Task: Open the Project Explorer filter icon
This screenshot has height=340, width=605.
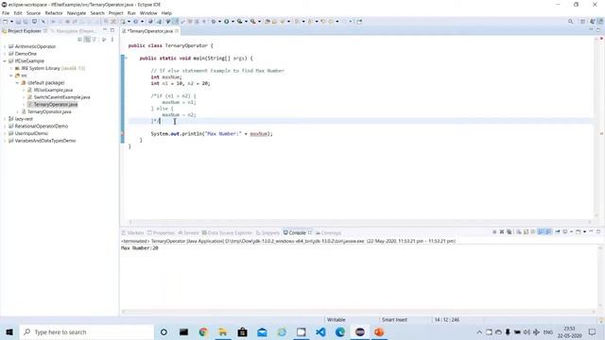Action: click(x=95, y=40)
